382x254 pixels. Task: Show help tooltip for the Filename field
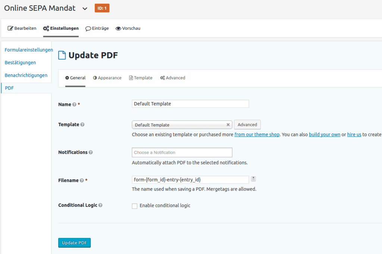pos(82,181)
